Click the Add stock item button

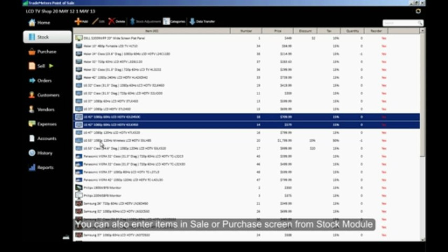(x=81, y=22)
